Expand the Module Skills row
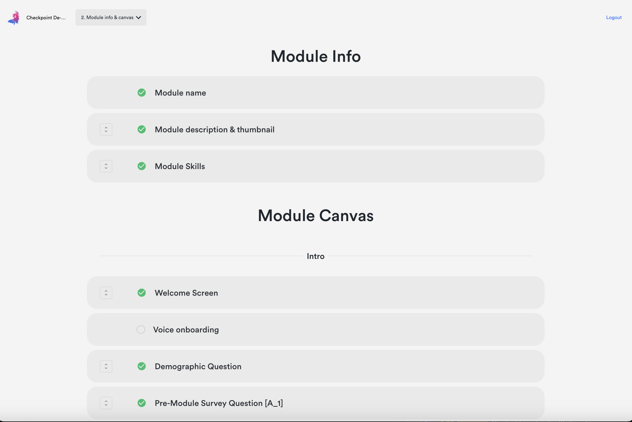Viewport: 632px width, 422px height. pyautogui.click(x=180, y=166)
